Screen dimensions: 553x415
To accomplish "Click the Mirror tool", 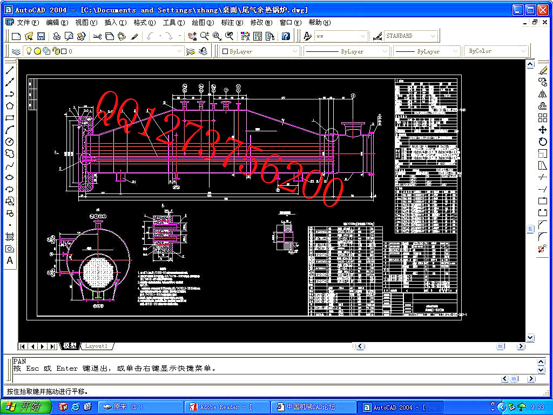I will click(543, 94).
